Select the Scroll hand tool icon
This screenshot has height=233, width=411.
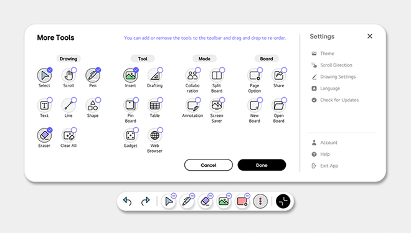pos(68,75)
